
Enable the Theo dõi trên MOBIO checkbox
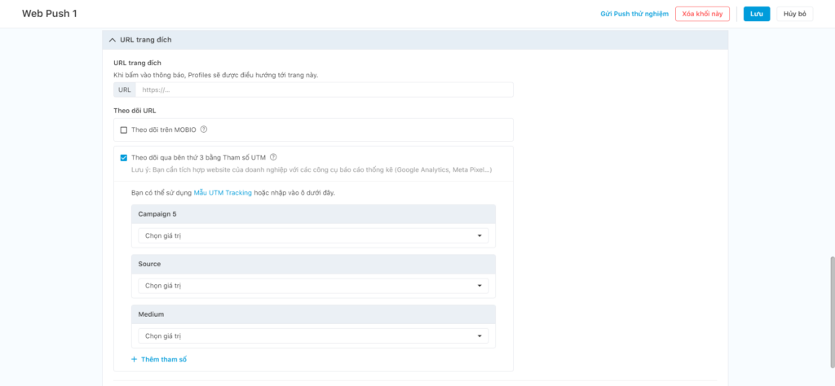(x=124, y=129)
